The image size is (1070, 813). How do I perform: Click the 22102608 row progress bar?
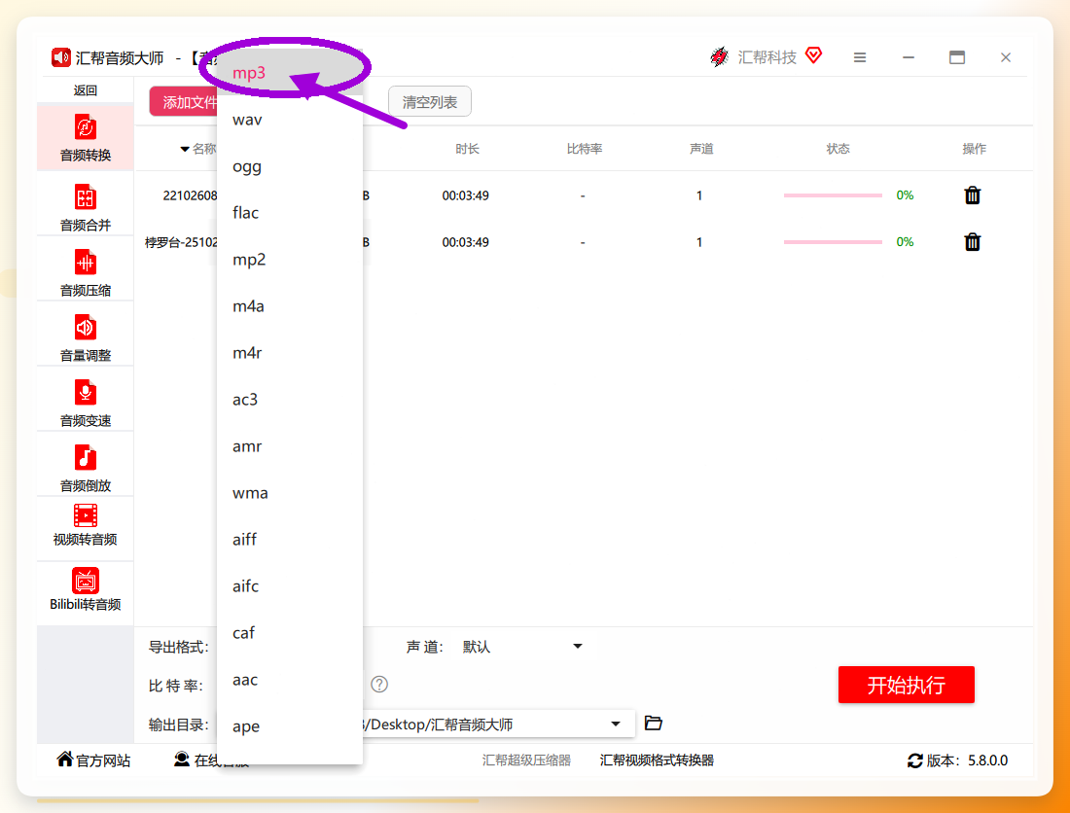[x=833, y=195]
